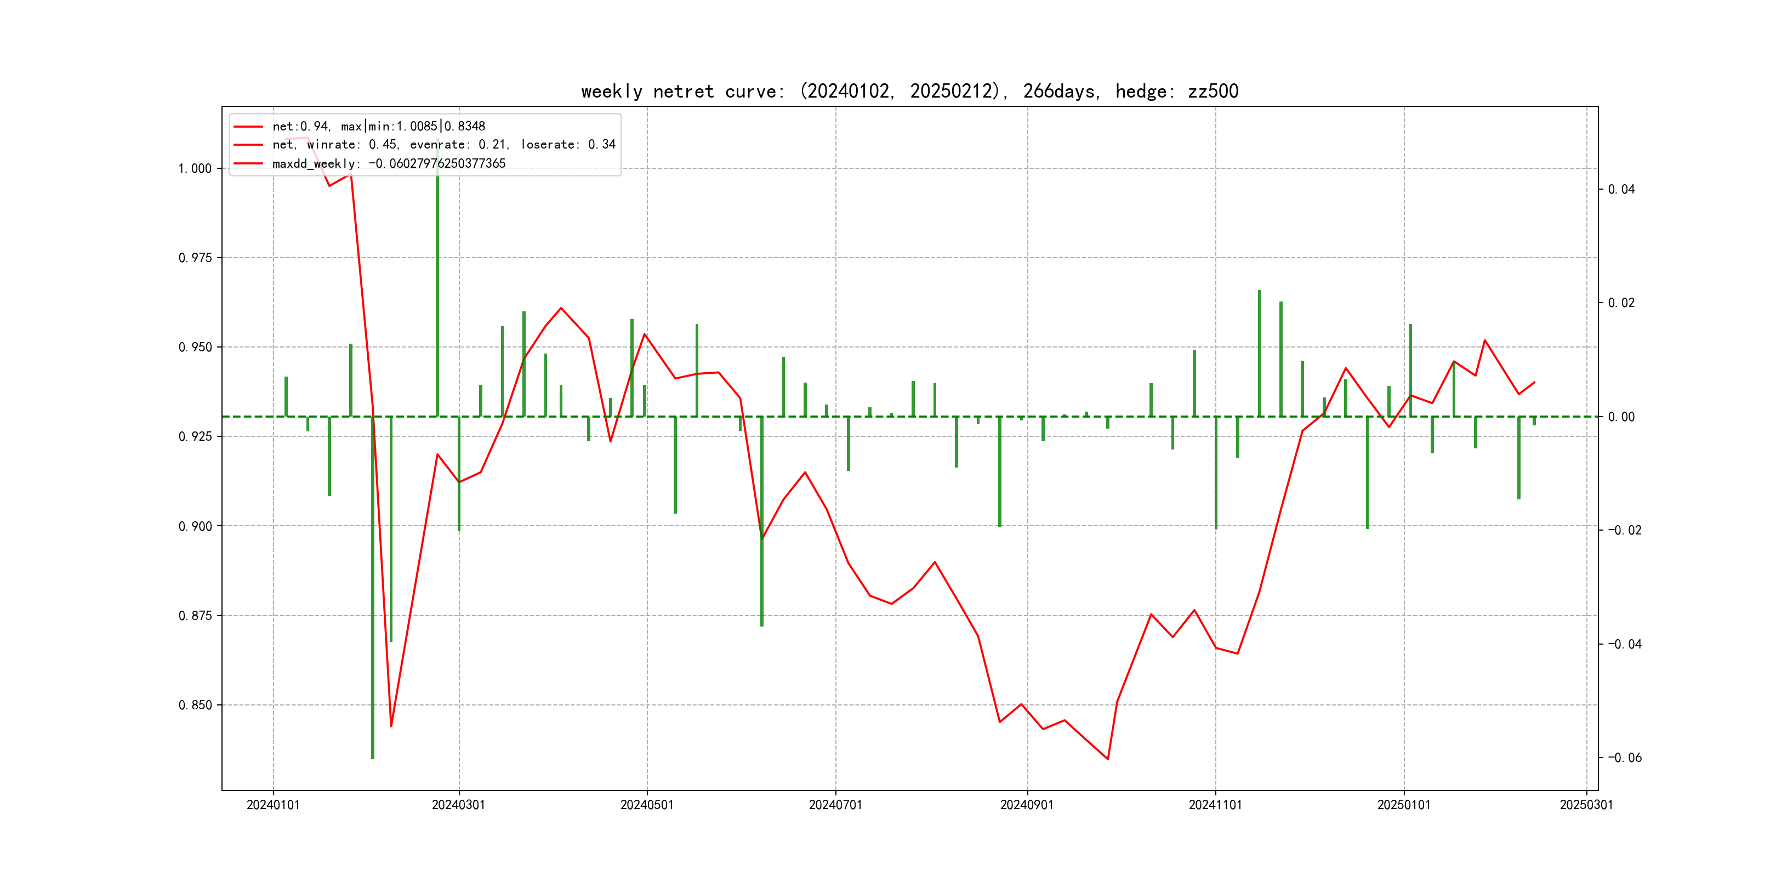
Task: Click the 20250301 x-axis date label
Action: tap(1586, 805)
